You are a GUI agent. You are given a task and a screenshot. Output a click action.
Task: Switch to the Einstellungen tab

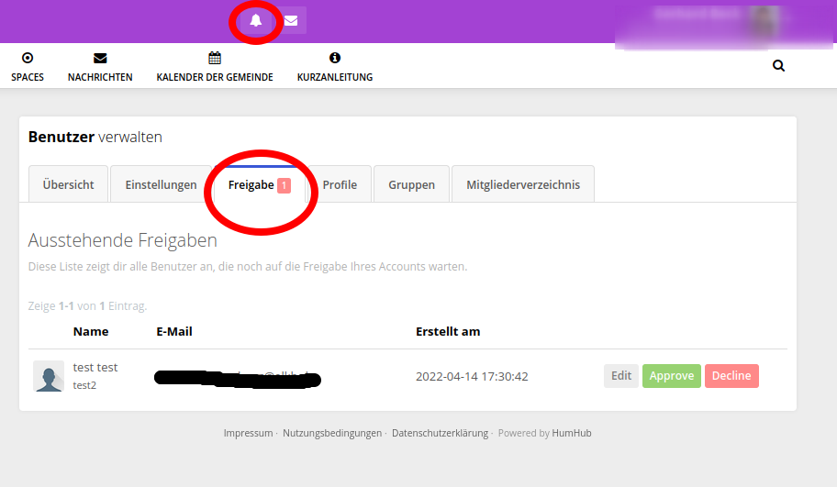[161, 184]
